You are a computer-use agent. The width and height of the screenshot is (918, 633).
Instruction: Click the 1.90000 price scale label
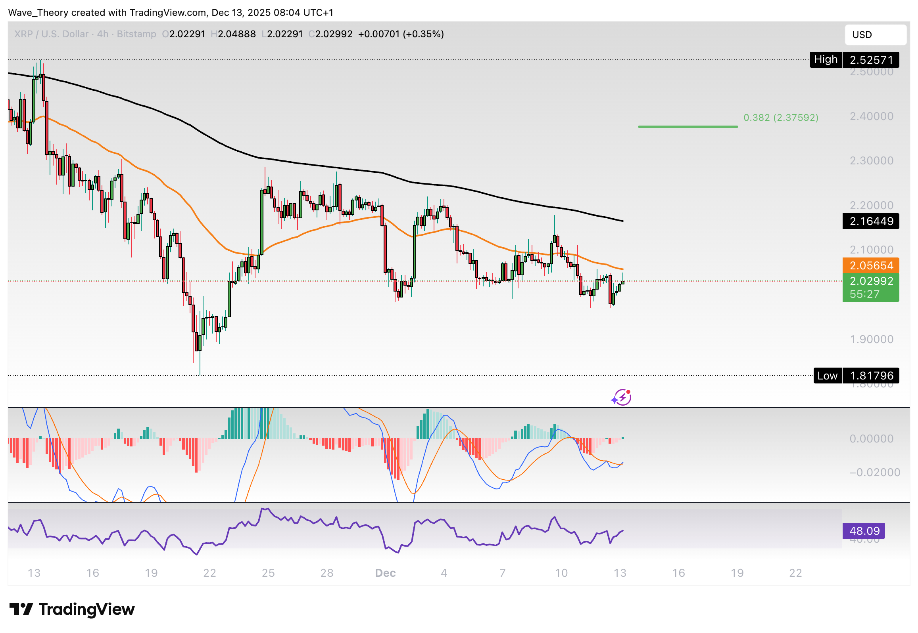[x=871, y=339]
